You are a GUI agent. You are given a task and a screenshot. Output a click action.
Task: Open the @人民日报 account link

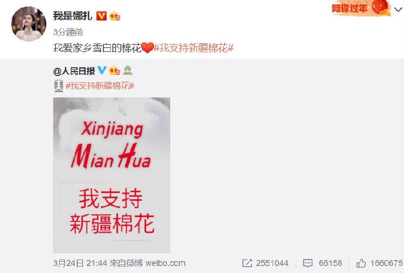click(74, 71)
